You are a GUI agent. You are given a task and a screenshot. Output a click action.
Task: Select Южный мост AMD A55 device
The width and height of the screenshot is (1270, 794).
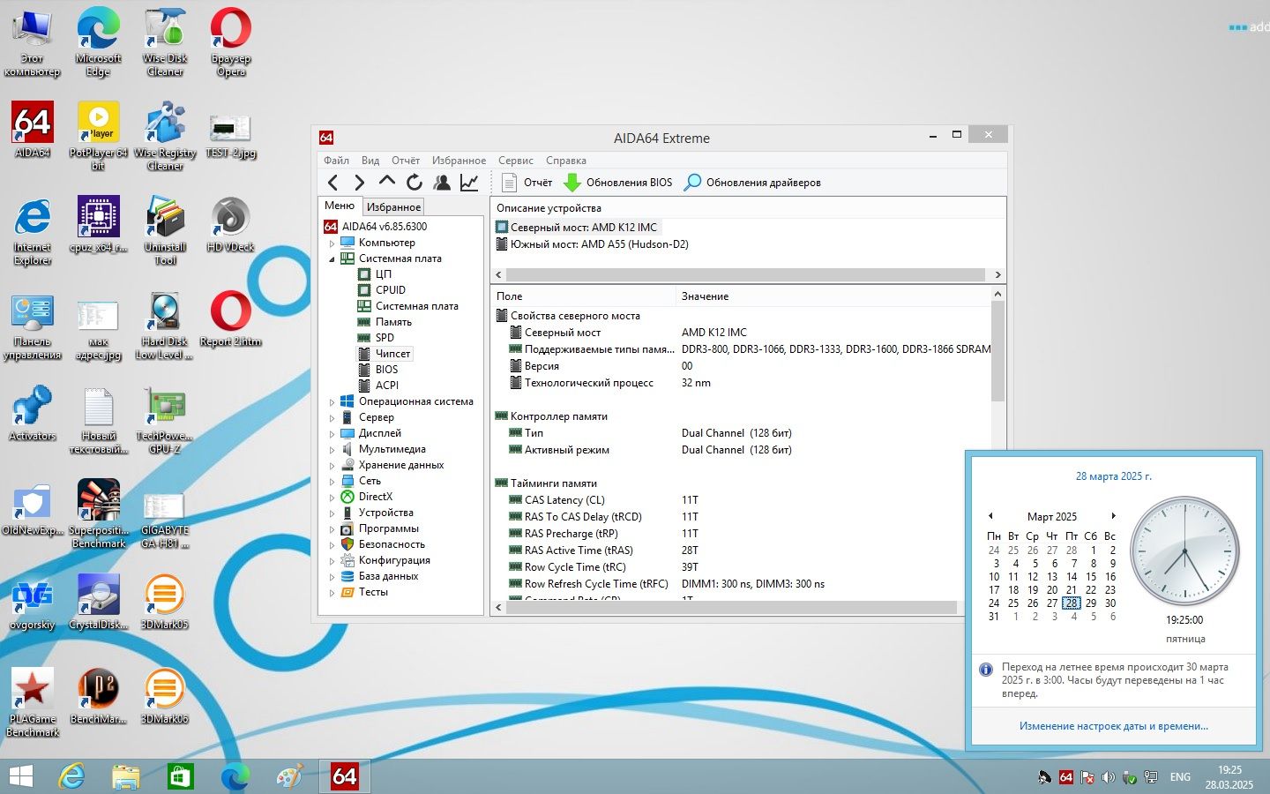[592, 244]
